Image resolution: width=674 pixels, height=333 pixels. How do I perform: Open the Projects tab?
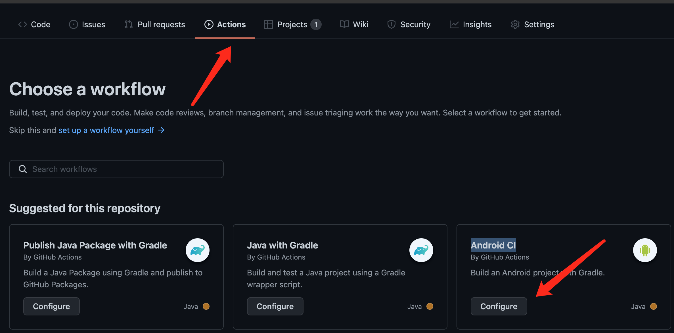pos(292,24)
